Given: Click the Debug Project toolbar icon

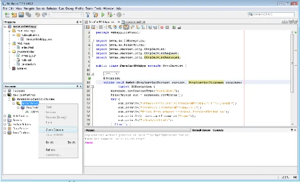Looking at the screenshot, I should click(110, 15).
